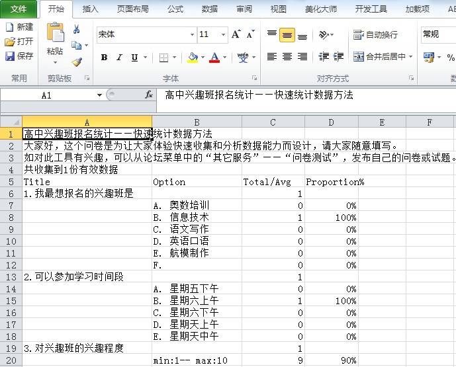Expand font color dropdown arrow

pos(225,58)
